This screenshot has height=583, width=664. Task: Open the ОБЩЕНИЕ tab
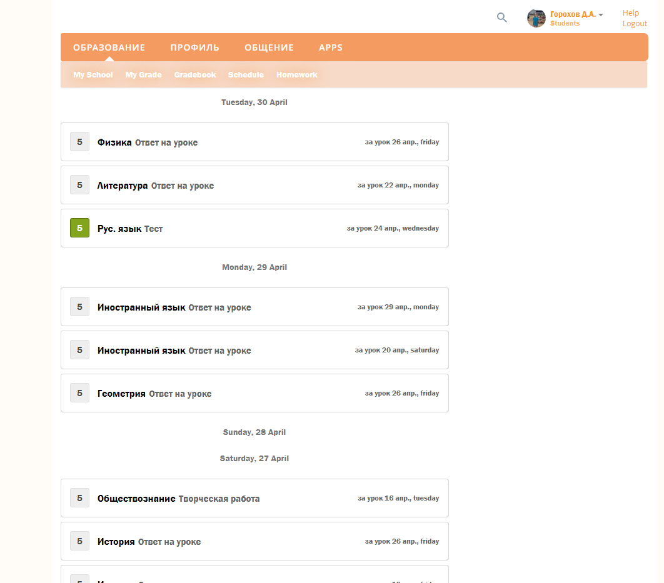coord(269,47)
